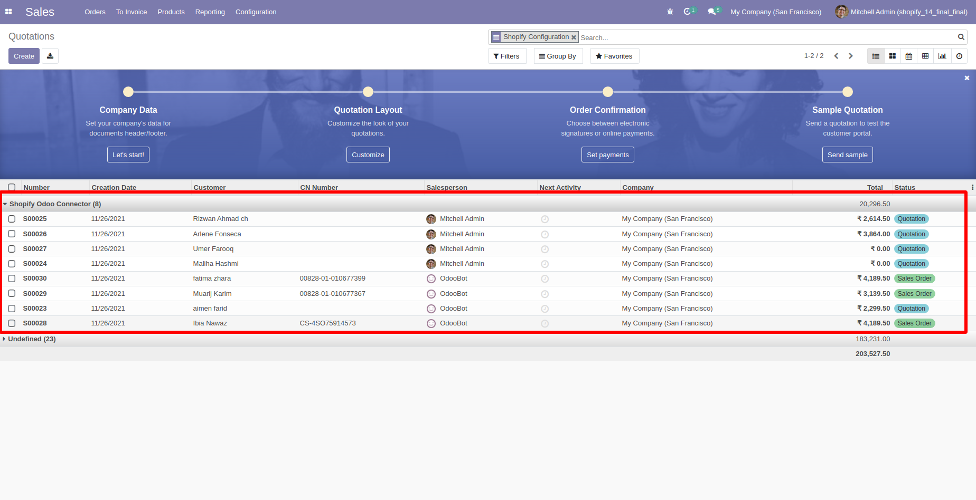
Task: Remove the Shopify Configuration filter tag
Action: click(x=574, y=37)
